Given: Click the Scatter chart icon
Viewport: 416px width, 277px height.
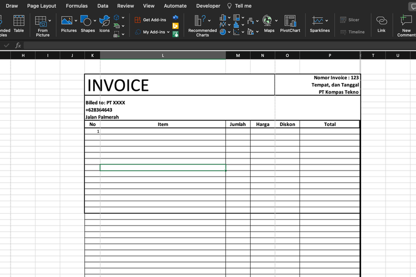Looking at the screenshot, I should [236, 32].
